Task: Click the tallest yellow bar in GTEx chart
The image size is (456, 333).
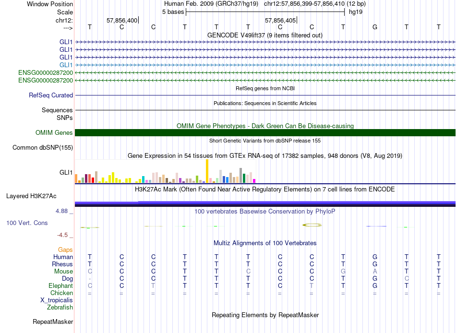Action: 207,171
